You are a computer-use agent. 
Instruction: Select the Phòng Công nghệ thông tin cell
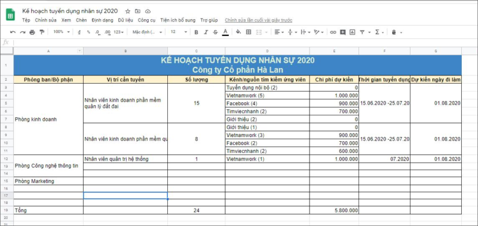point(48,166)
